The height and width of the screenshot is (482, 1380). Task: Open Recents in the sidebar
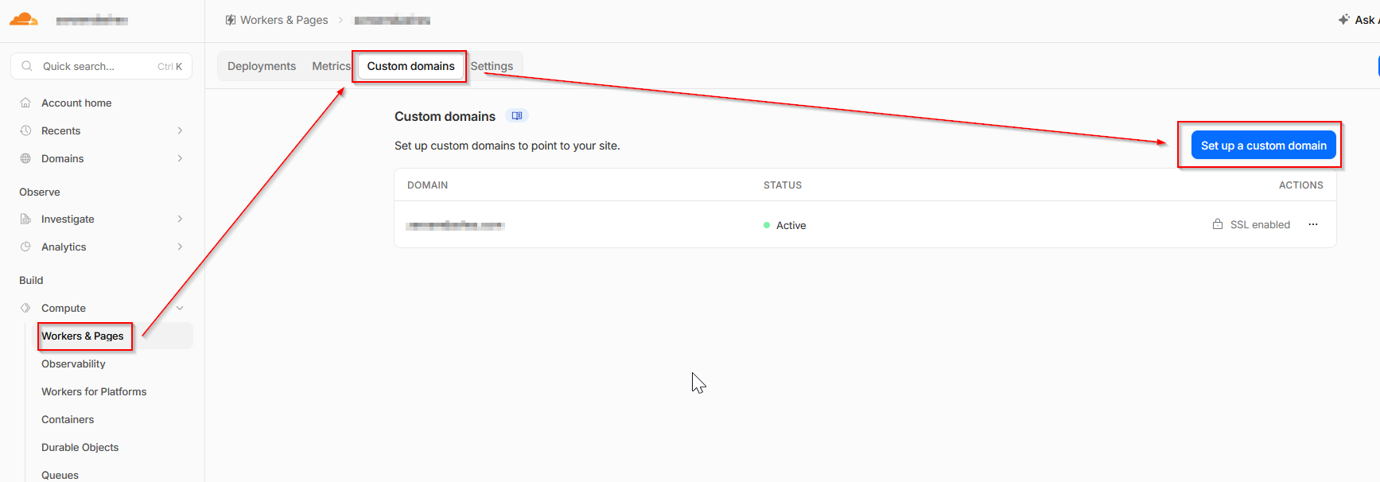[x=60, y=130]
